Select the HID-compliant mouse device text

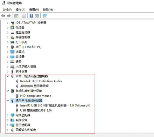pos(36,96)
